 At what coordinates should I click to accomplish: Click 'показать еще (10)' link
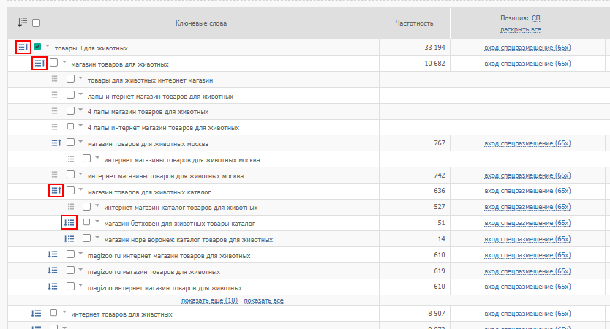pyautogui.click(x=209, y=300)
